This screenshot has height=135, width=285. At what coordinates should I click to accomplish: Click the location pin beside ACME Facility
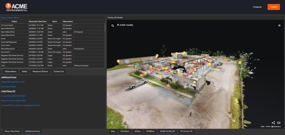(x=118, y=25)
